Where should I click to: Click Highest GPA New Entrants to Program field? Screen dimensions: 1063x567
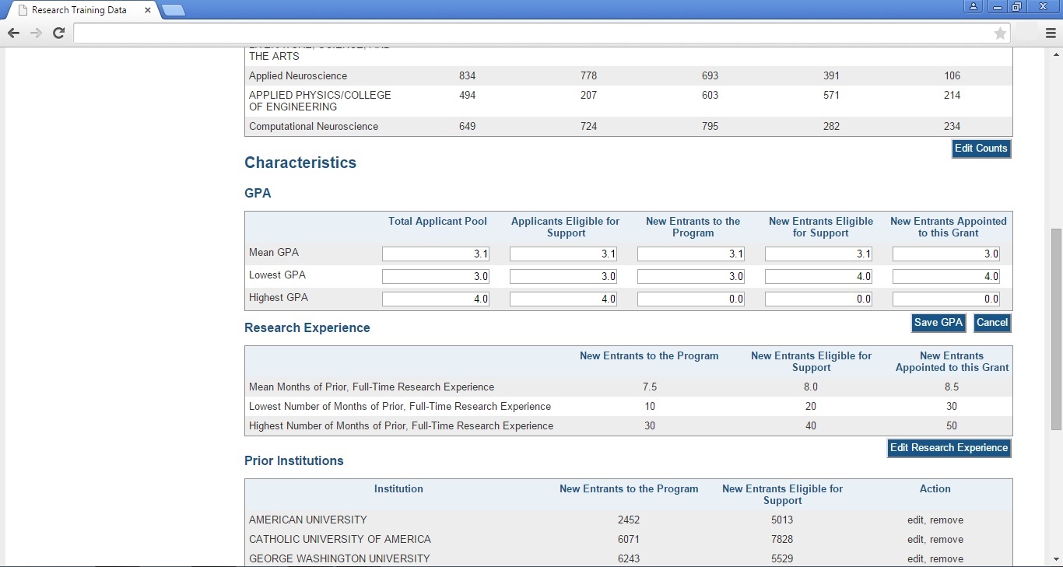click(690, 299)
